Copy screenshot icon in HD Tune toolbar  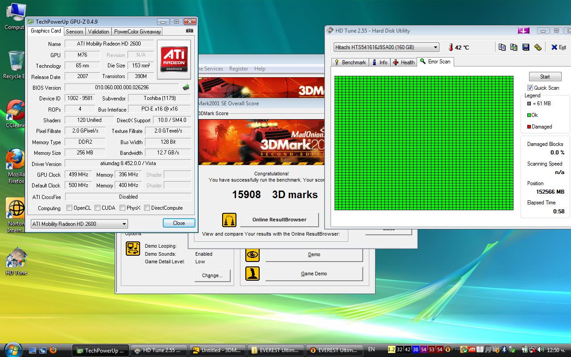click(x=513, y=47)
